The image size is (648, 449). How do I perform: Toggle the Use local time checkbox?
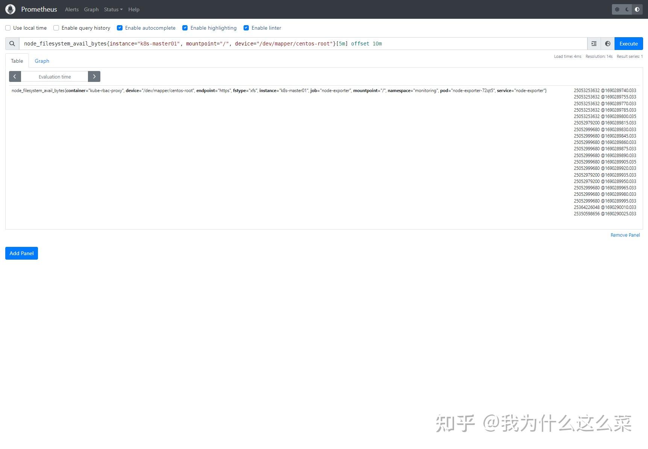8,28
